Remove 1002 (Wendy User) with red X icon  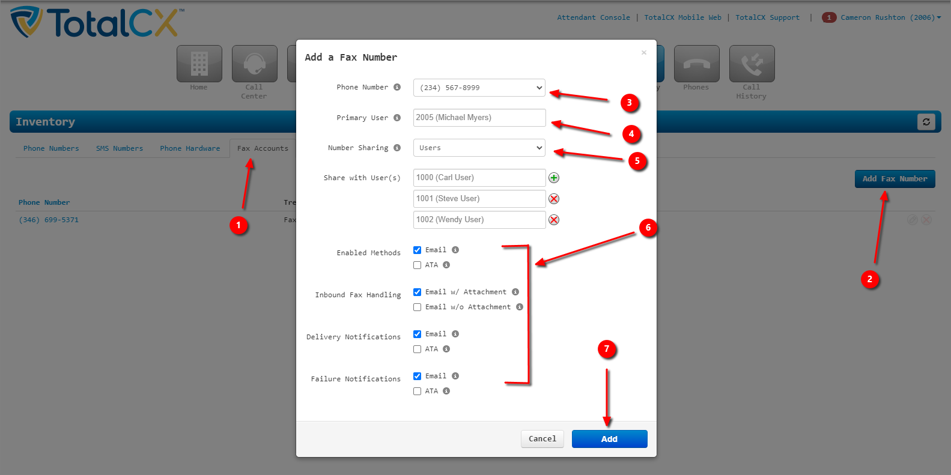coord(554,220)
